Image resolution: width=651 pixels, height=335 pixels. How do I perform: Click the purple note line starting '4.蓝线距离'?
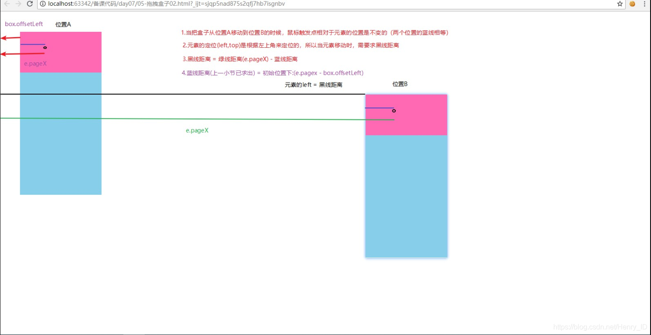[272, 73]
